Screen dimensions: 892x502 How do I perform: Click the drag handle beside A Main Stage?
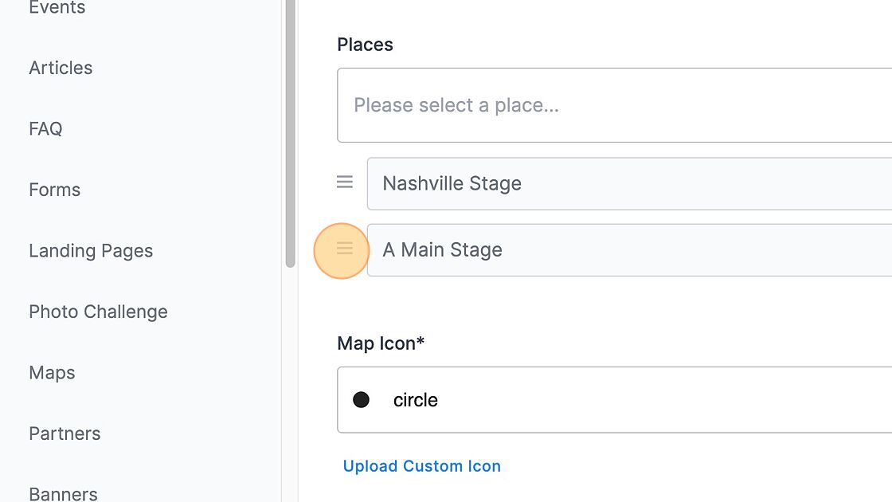coord(345,249)
